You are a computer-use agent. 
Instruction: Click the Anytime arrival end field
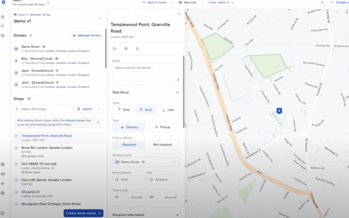[x=163, y=179]
